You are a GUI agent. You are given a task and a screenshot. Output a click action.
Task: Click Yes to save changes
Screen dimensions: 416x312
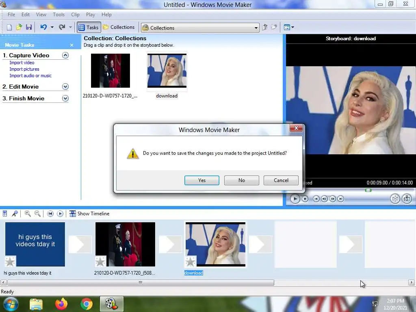tap(201, 180)
